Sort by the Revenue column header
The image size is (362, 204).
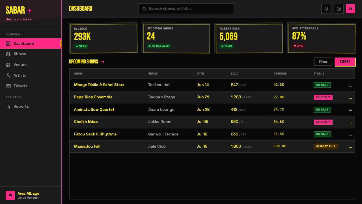(x=280, y=74)
